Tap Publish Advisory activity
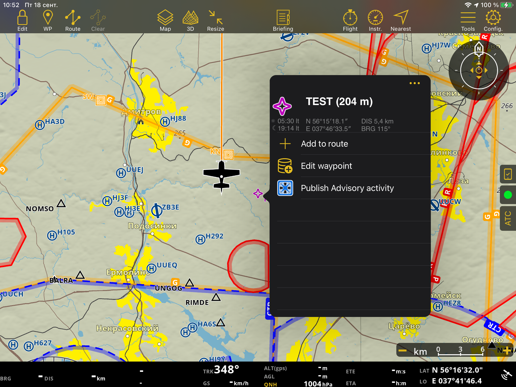The height and width of the screenshot is (387, 516). point(347,188)
